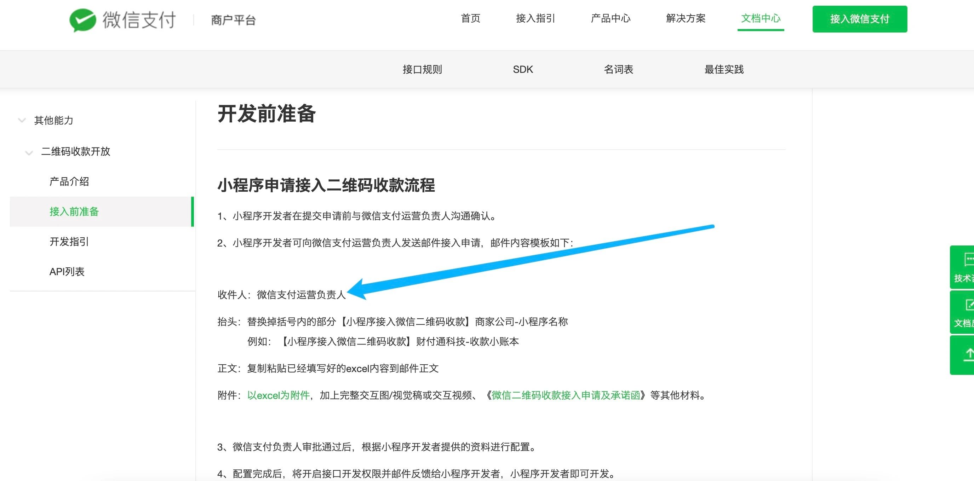Open the technical consultation floating icon
974x481 pixels.
coord(962,267)
